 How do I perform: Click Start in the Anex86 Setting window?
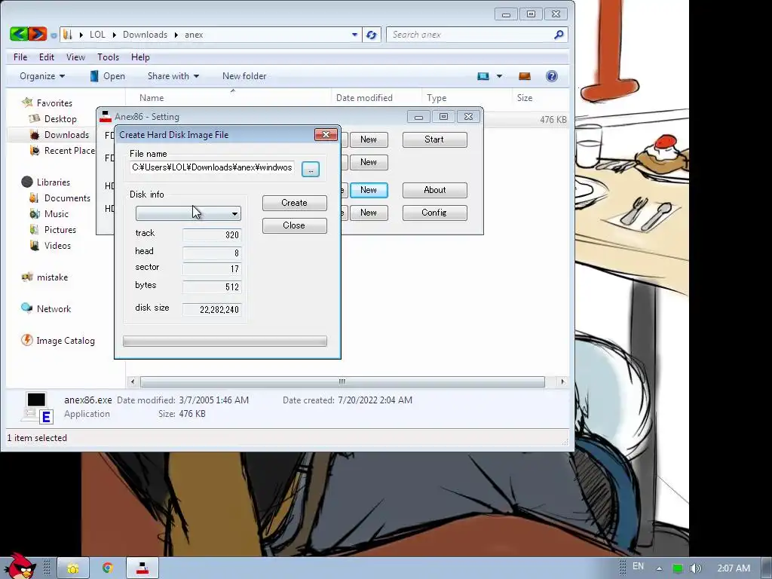pyautogui.click(x=434, y=139)
